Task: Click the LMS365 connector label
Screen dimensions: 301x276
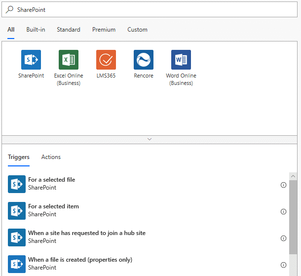Action: coord(106,76)
